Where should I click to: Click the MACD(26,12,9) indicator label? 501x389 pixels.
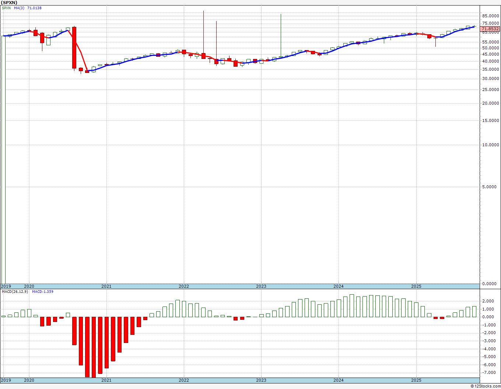coord(15,292)
